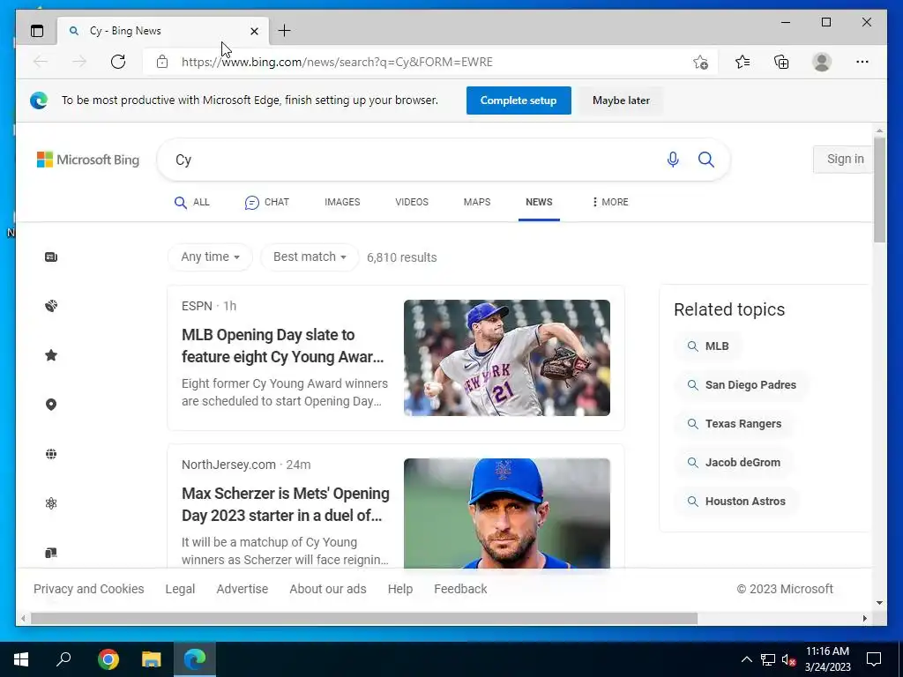Select the MLB related topic
903x677 pixels.
(708, 346)
